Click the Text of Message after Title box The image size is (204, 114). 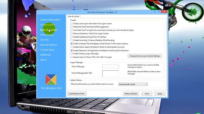tap(111, 73)
